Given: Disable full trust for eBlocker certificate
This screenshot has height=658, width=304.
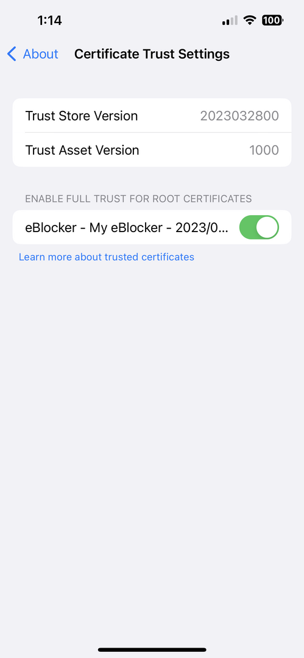Looking at the screenshot, I should [259, 227].
